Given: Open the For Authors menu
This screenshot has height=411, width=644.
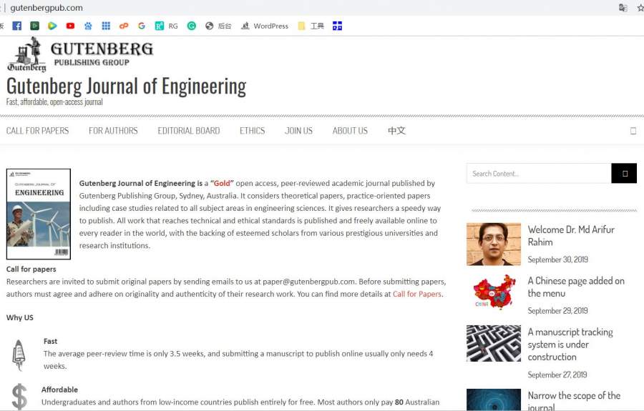Looking at the screenshot, I should click(x=113, y=131).
